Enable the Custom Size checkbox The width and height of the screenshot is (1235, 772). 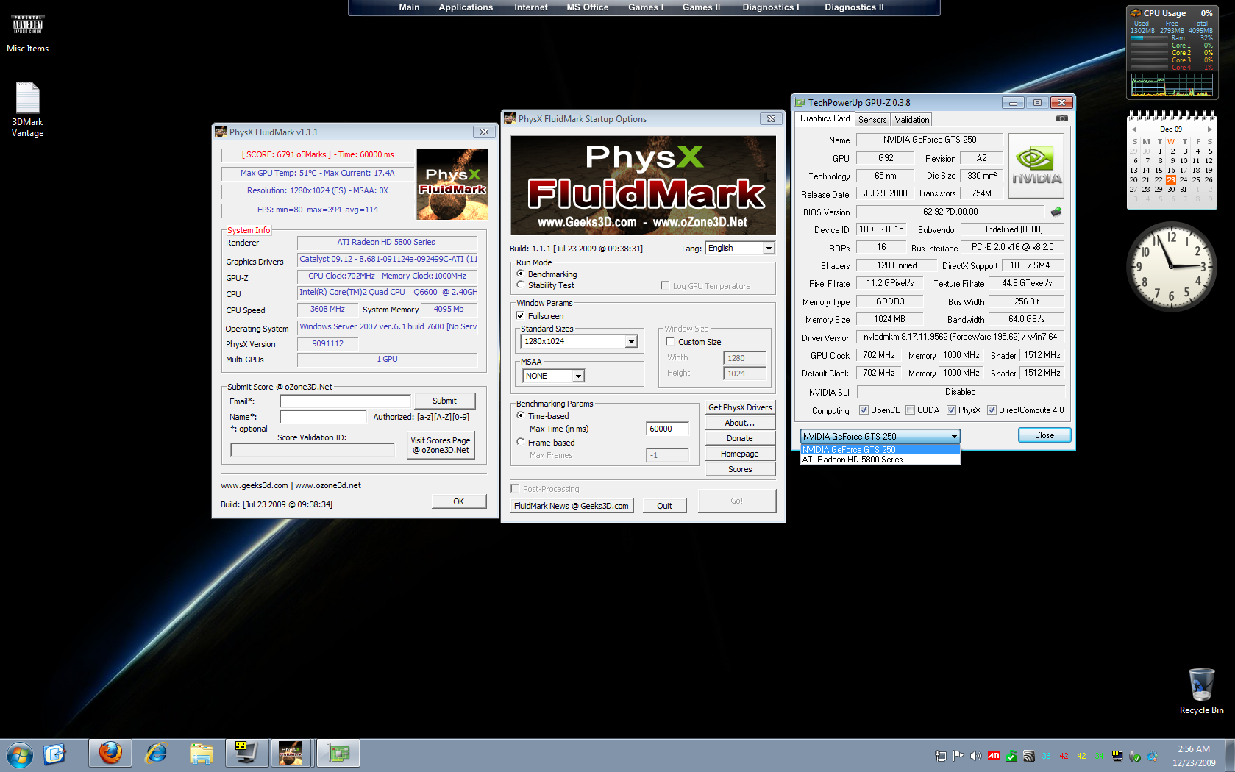tap(670, 341)
